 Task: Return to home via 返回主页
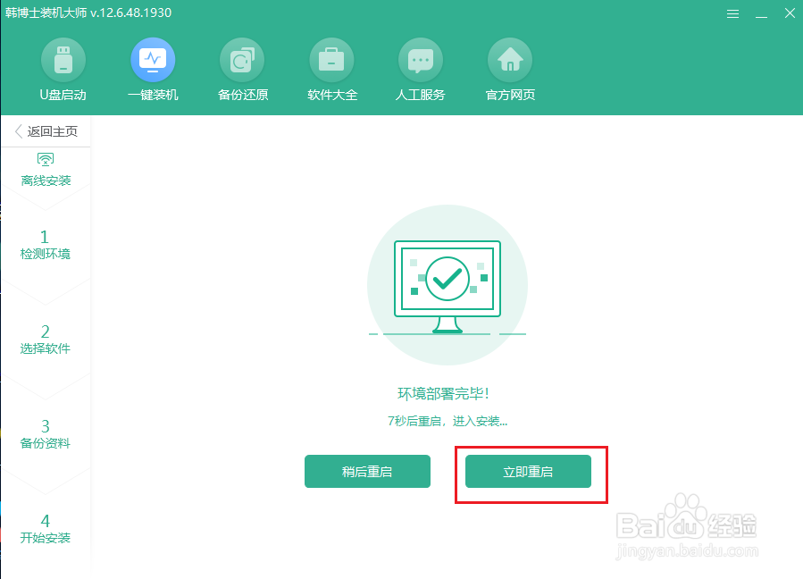click(46, 131)
